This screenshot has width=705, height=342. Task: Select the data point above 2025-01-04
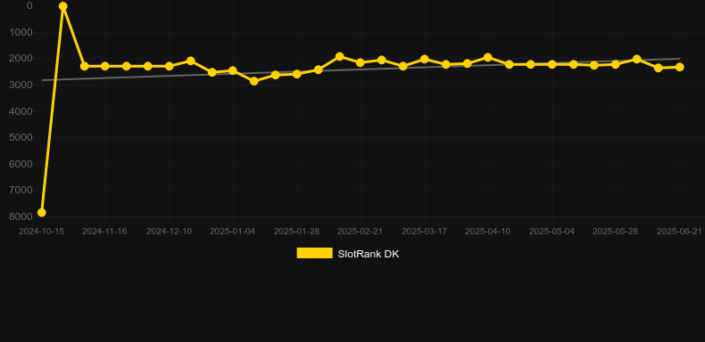pyautogui.click(x=232, y=70)
